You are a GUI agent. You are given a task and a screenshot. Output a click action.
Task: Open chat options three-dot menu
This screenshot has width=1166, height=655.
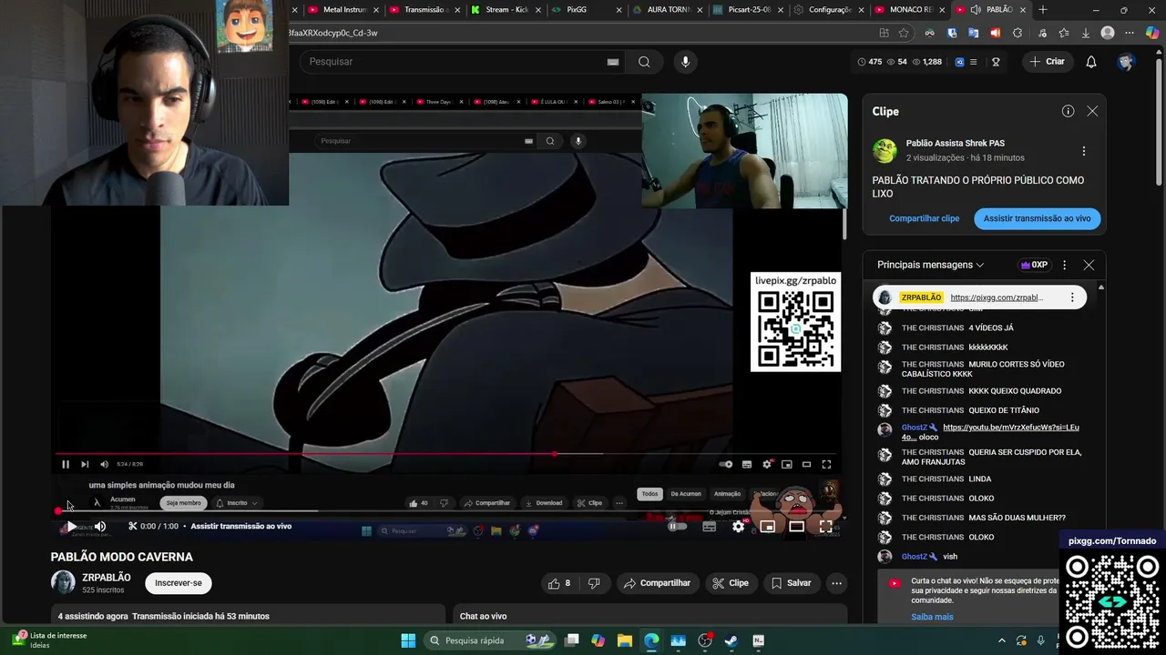(1064, 265)
